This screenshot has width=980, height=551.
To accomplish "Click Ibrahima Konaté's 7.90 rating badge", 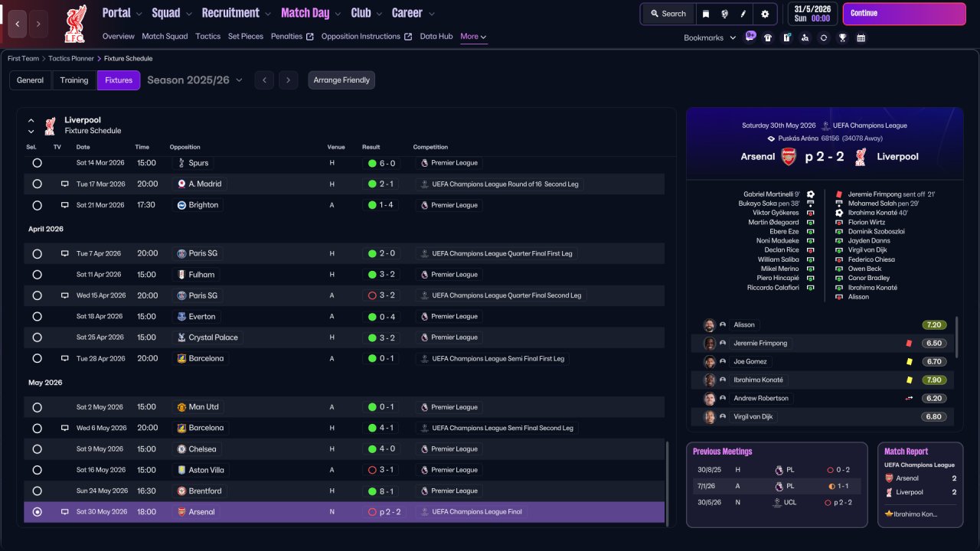I will tap(935, 380).
